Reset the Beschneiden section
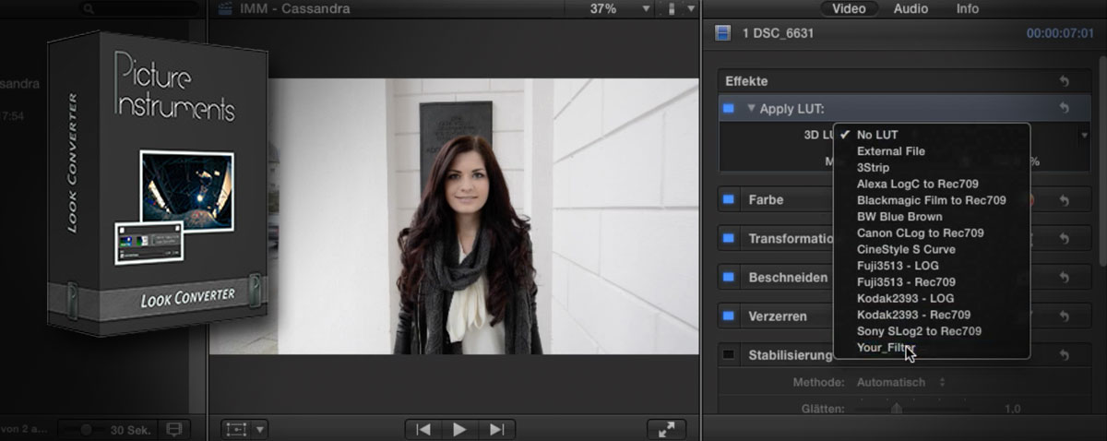This screenshot has width=1107, height=441. point(1065,278)
